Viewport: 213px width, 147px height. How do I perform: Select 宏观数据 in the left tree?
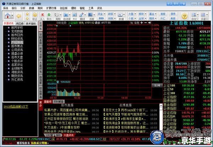tap(17, 31)
